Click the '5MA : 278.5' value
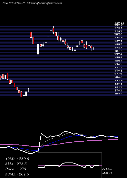The width and height of the screenshot is (127, 178). 17,164
